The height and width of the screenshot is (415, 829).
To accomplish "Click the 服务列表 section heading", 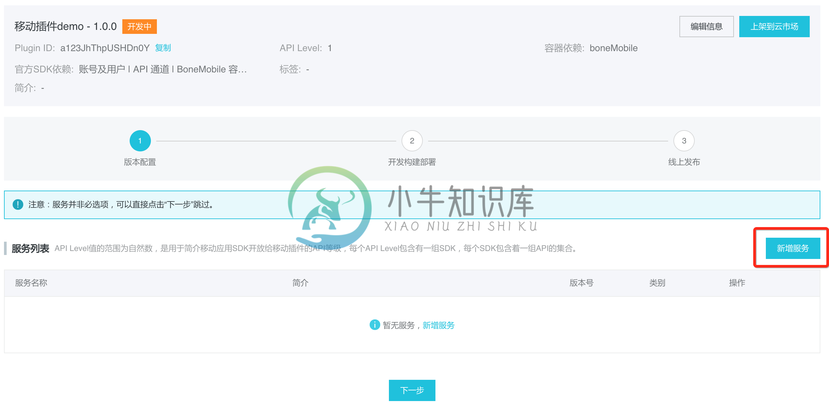I will click(30, 248).
